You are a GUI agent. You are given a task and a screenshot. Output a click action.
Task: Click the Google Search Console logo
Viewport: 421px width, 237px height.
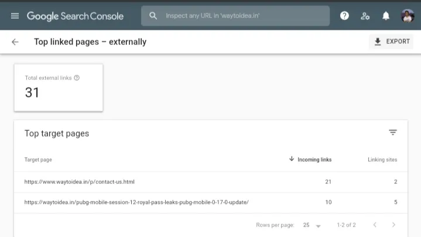click(75, 16)
